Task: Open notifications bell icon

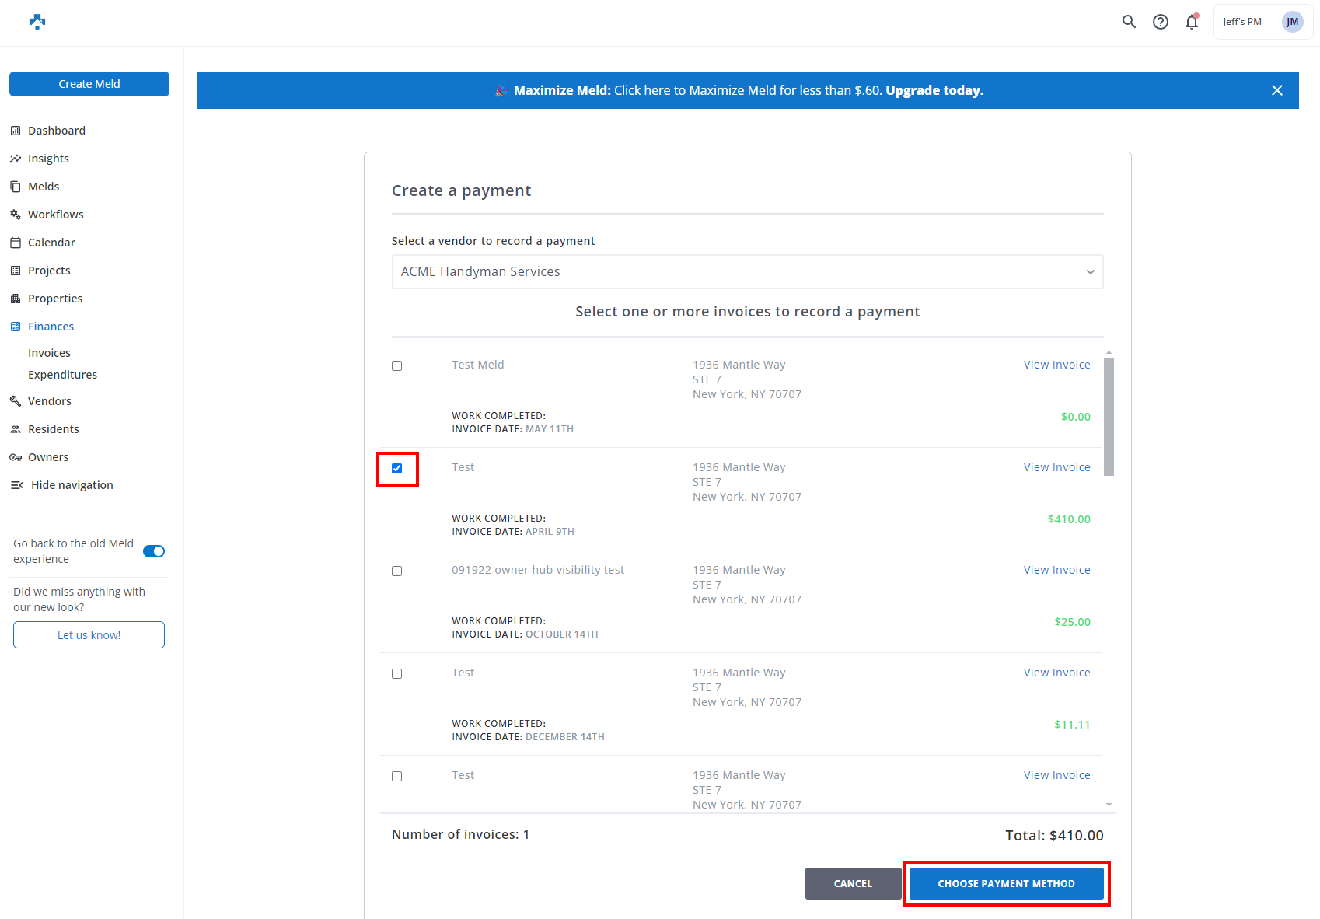Action: pyautogui.click(x=1191, y=22)
